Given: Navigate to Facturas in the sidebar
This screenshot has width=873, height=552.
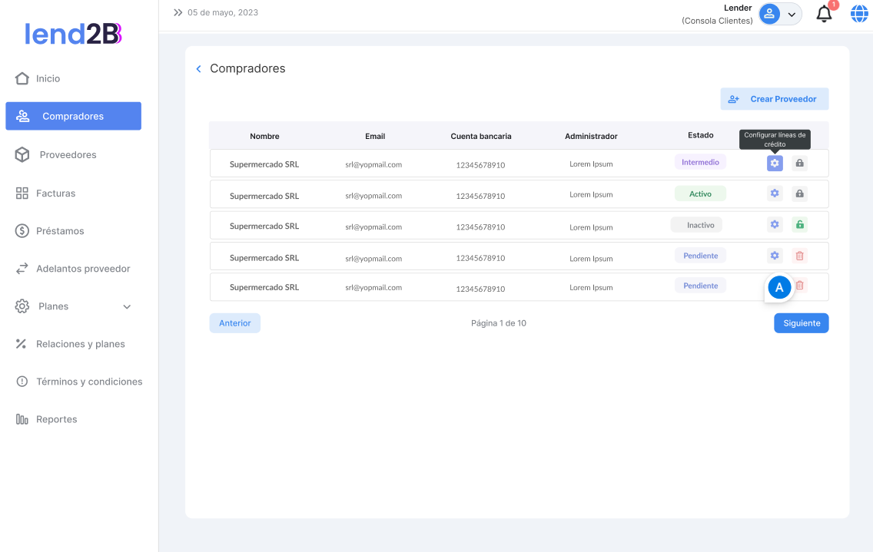Looking at the screenshot, I should [55, 193].
